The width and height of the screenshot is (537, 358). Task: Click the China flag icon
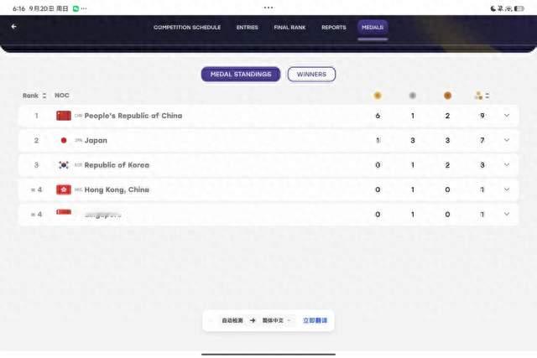[x=64, y=116]
